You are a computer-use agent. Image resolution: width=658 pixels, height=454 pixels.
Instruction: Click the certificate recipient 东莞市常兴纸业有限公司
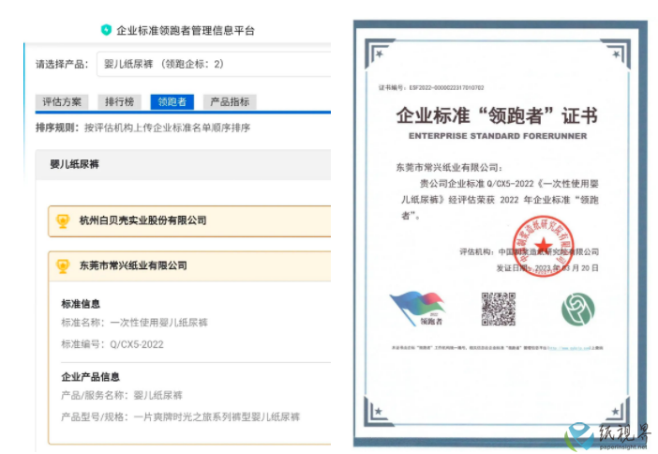[449, 168]
